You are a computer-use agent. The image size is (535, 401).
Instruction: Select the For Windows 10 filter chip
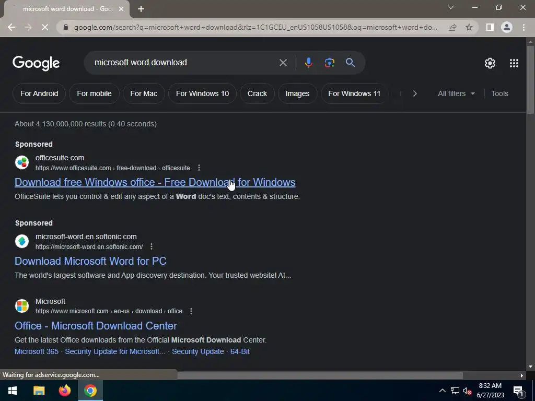tap(202, 93)
